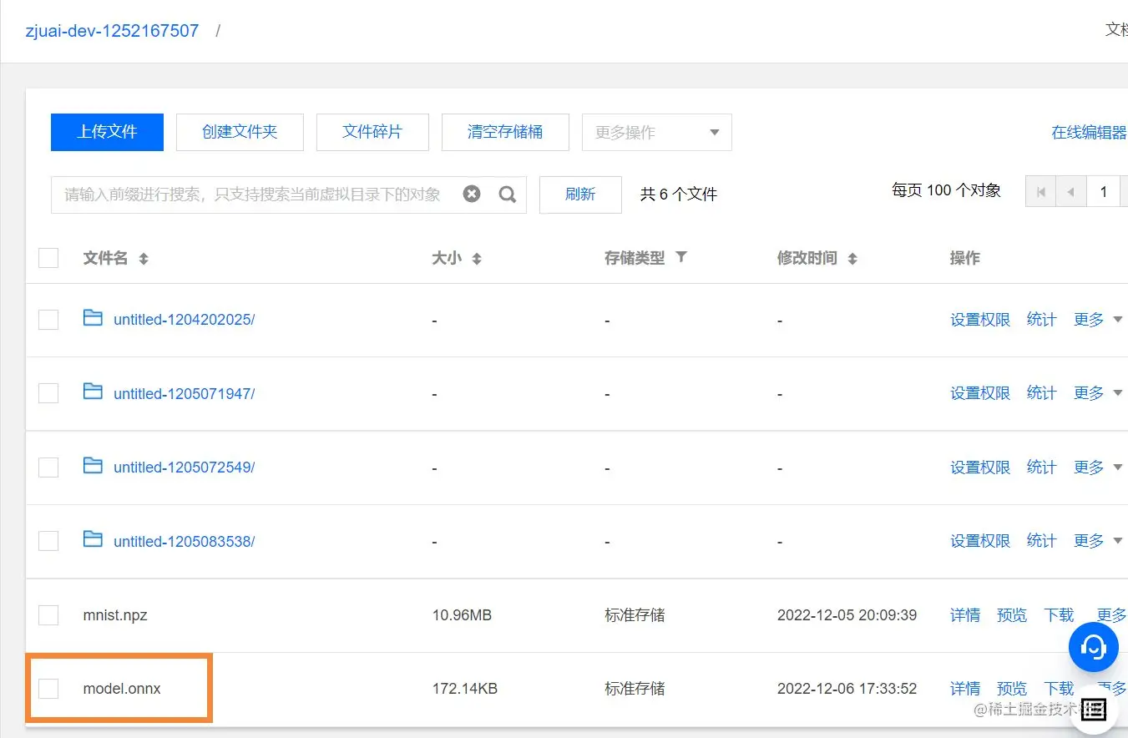The width and height of the screenshot is (1128, 738).
Task: Click 设置权限 for untitled-1205071947/
Action: [x=980, y=393]
